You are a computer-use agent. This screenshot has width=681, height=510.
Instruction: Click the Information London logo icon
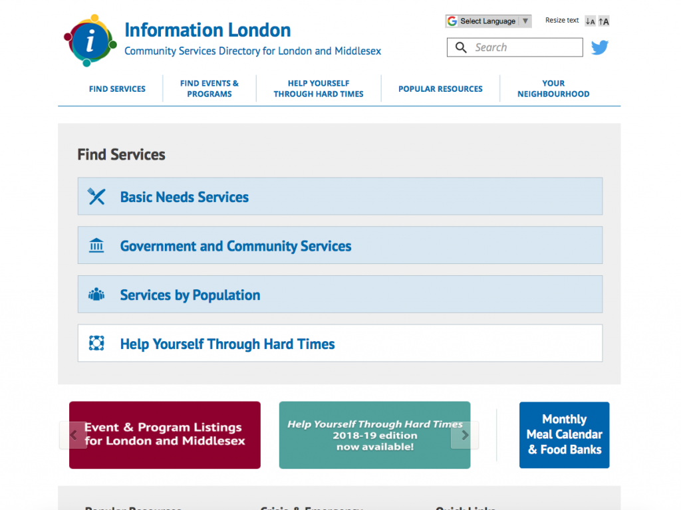tap(90, 41)
